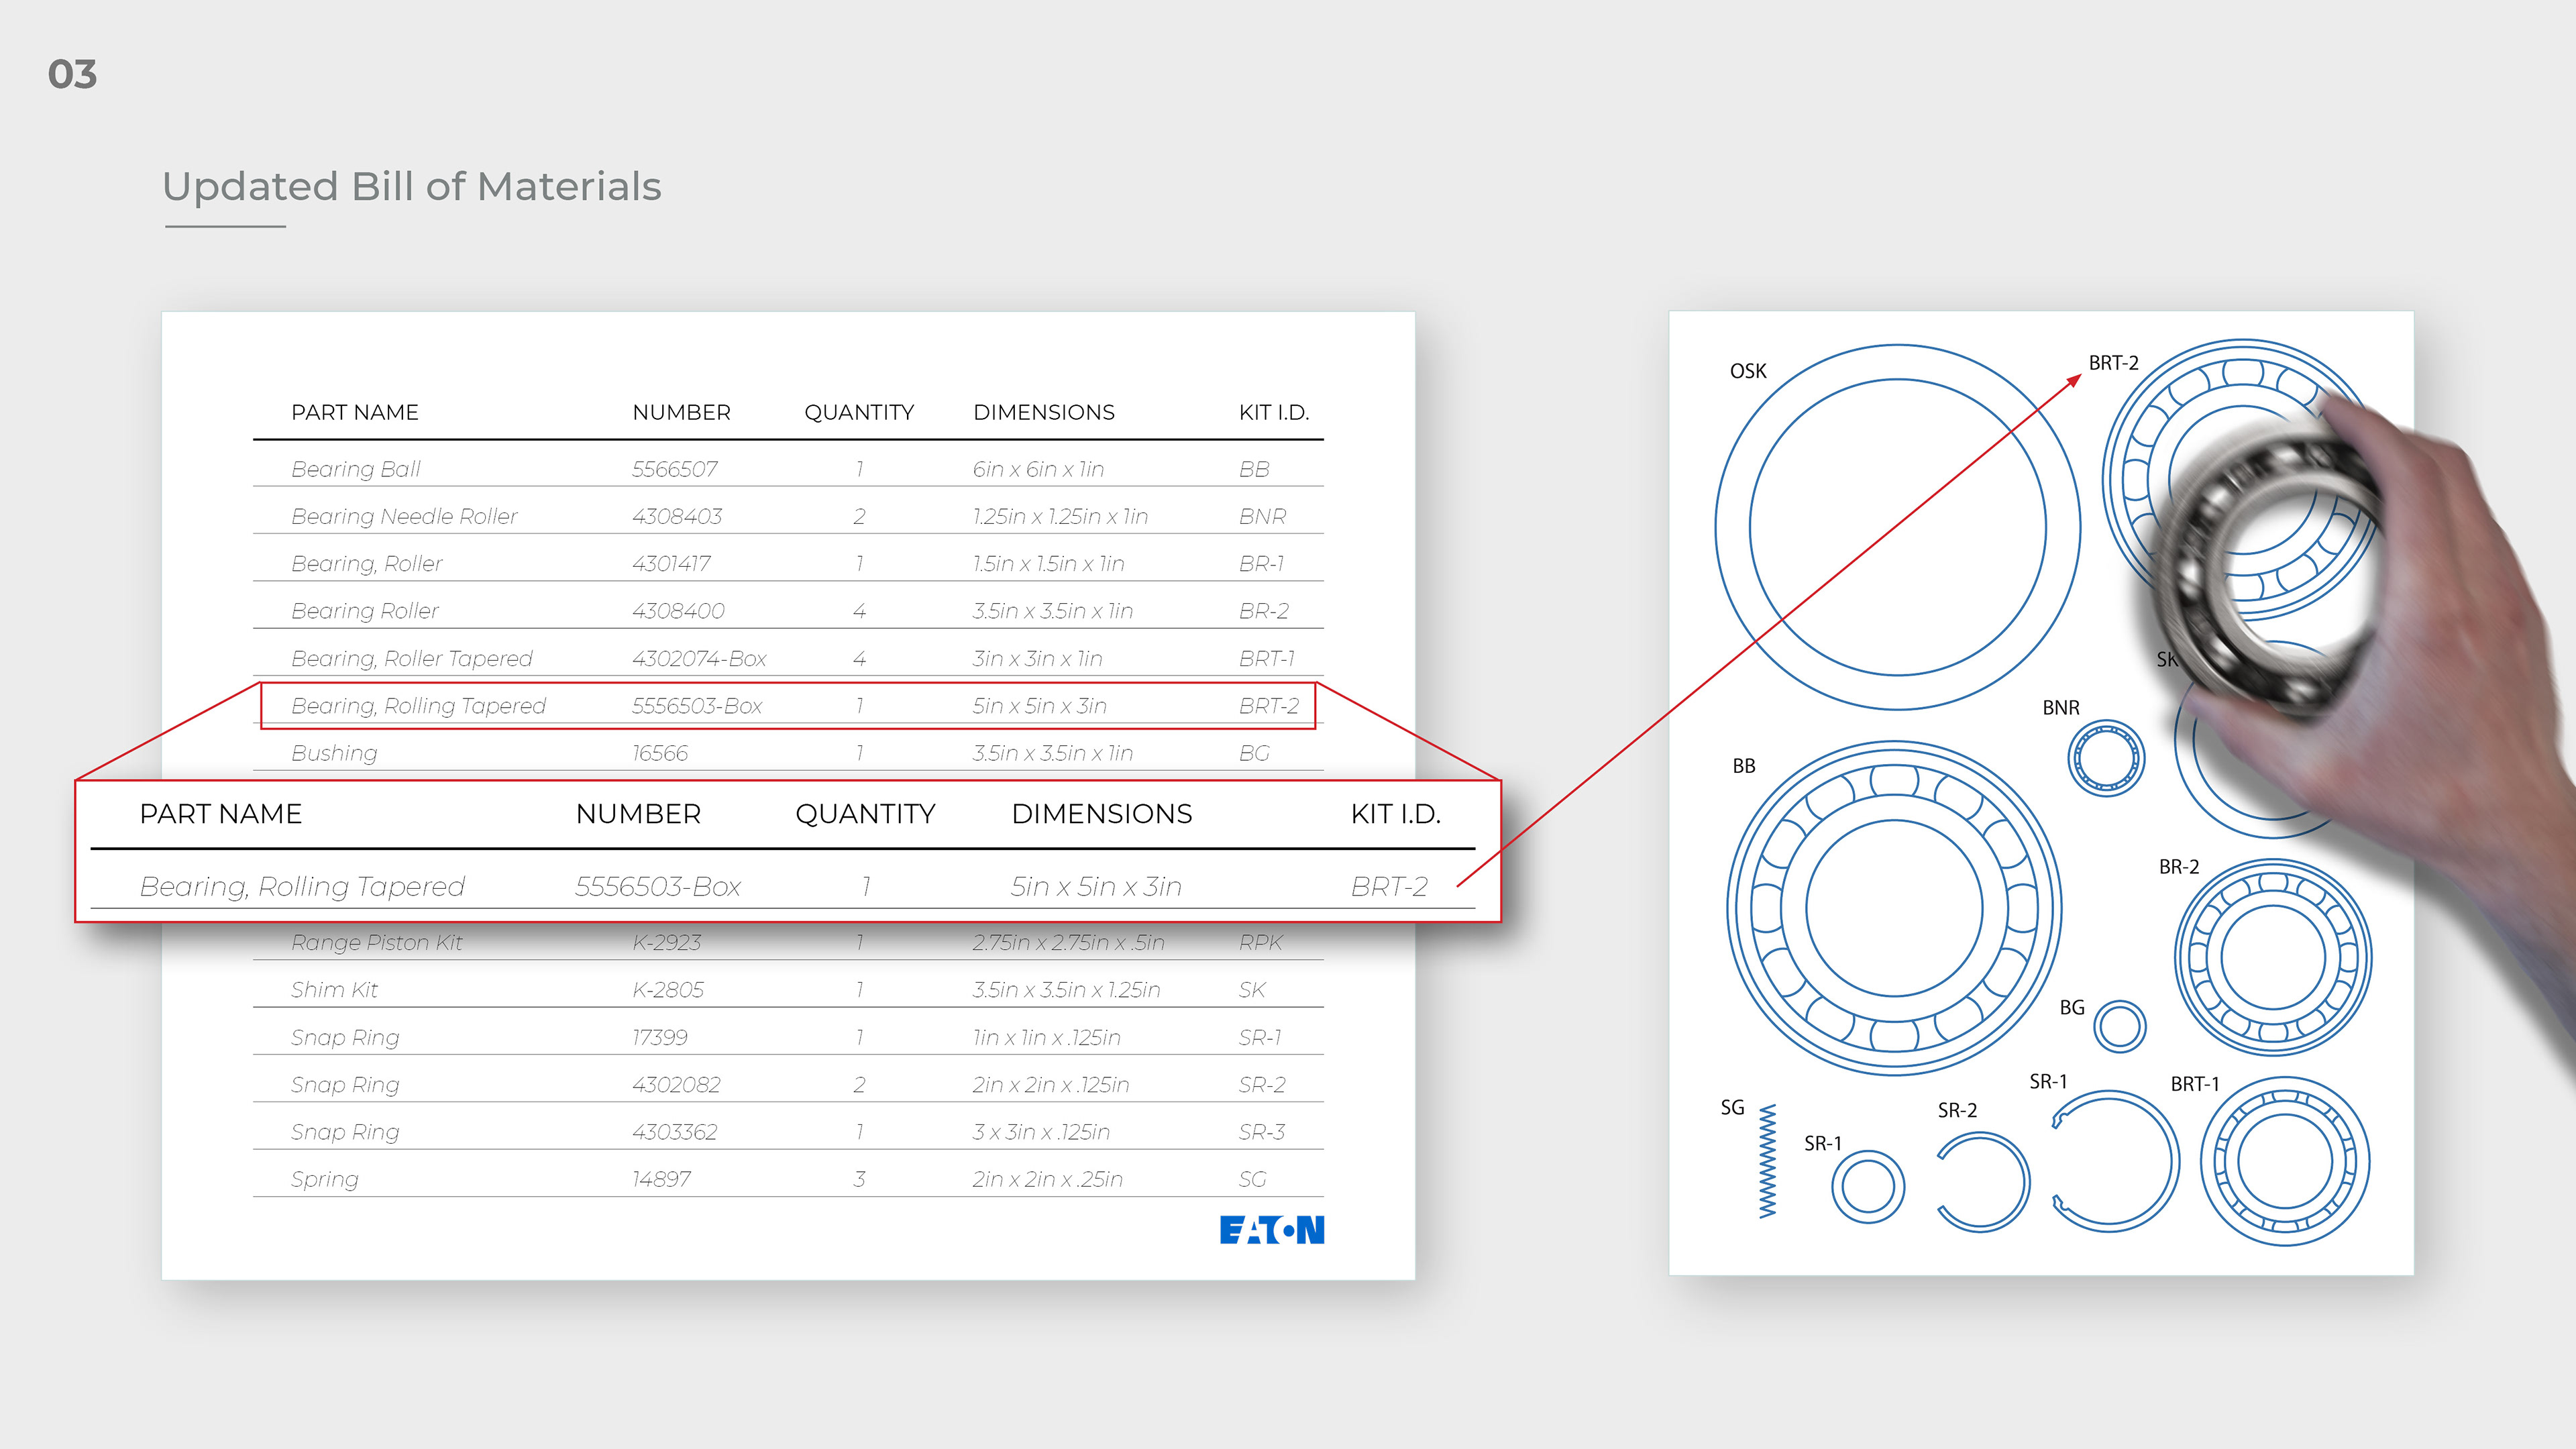
Task: Click enlarged BRT-2 kit ID callout
Action: 1389,886
